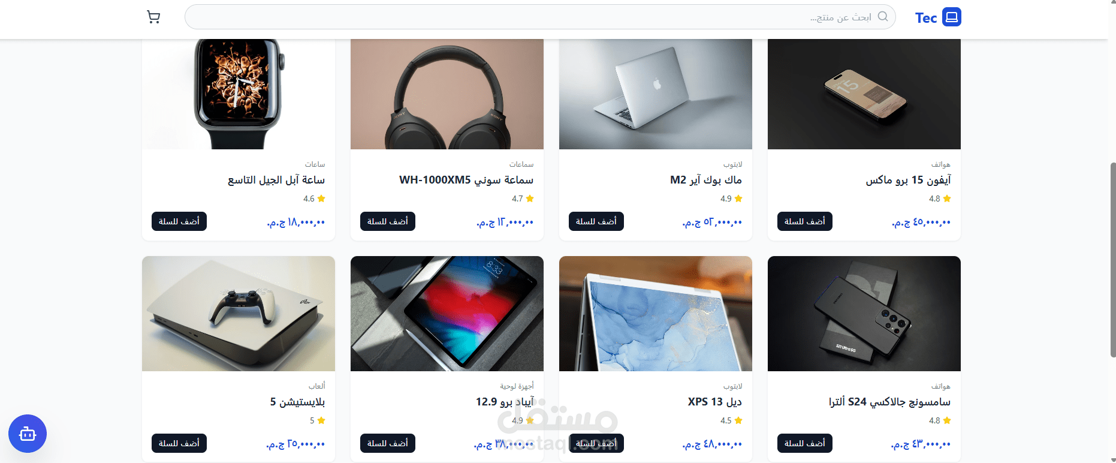Add iPhone 15 Pro Max to cart
The height and width of the screenshot is (463, 1116).
pos(804,221)
